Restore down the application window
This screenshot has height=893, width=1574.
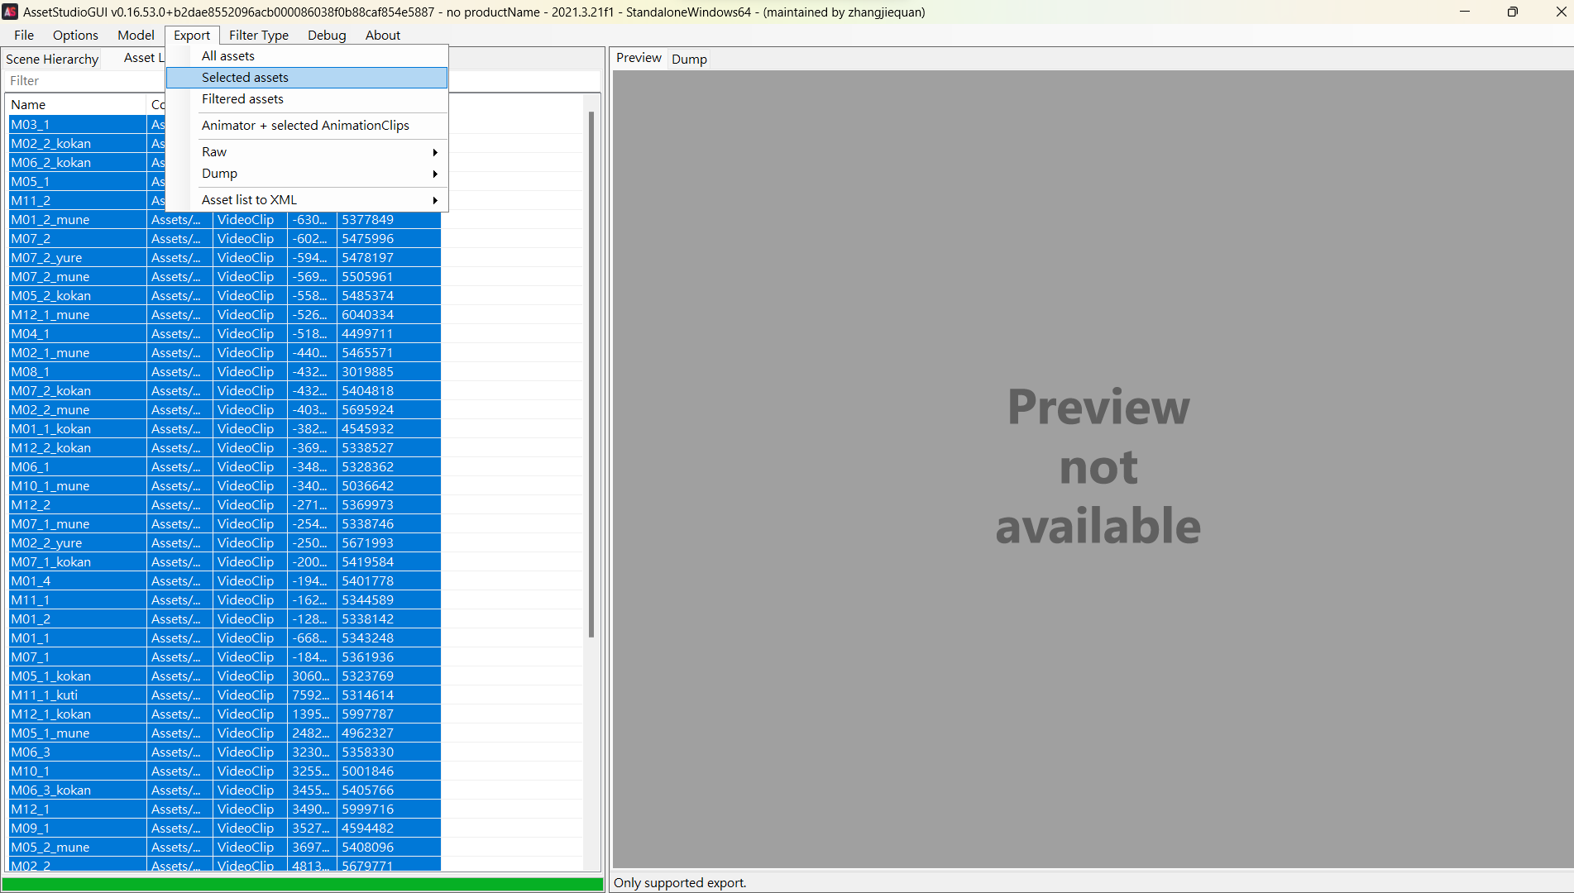pyautogui.click(x=1512, y=12)
